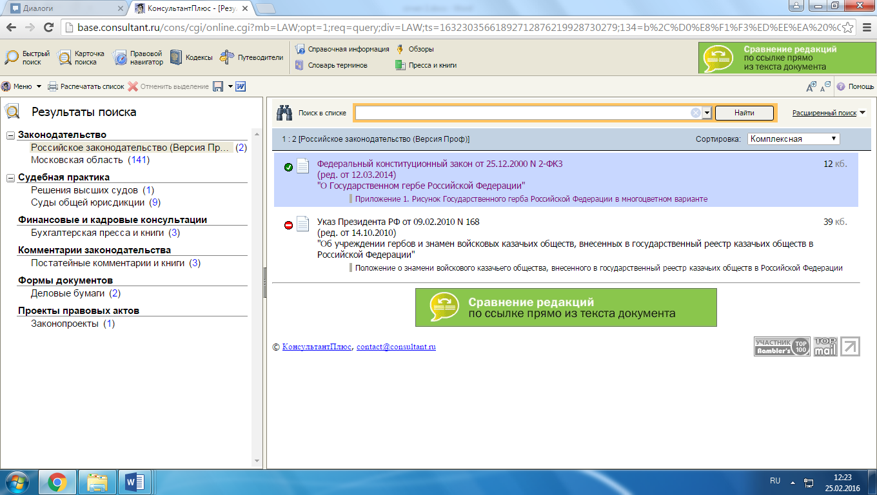Select Бухгалтерская пресса и книги (3)
This screenshot has width=877, height=495.
105,233
